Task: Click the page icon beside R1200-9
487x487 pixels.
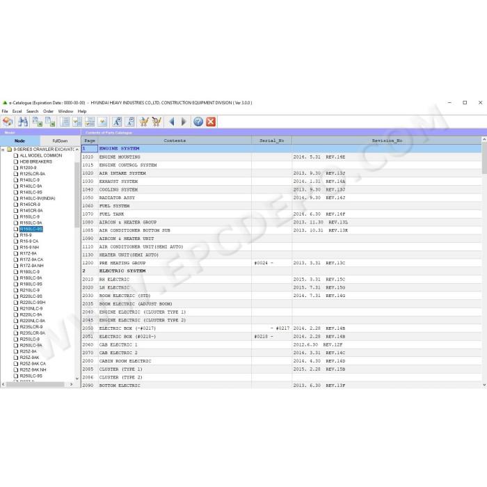Action: point(16,168)
